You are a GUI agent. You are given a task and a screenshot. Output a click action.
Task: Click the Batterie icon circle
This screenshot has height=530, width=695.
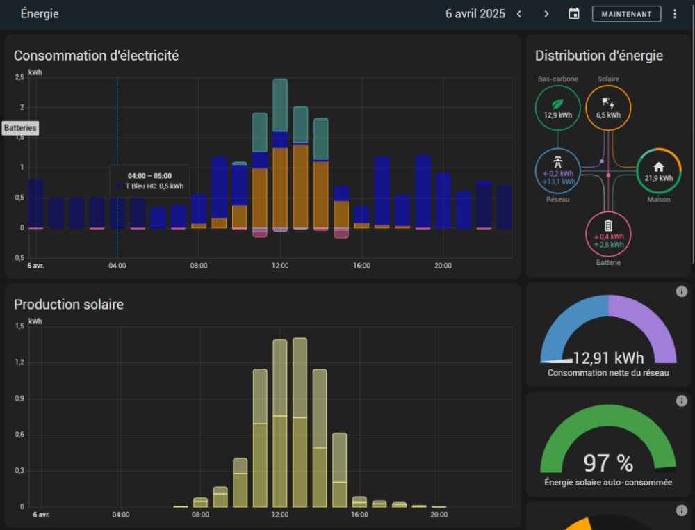pos(608,226)
